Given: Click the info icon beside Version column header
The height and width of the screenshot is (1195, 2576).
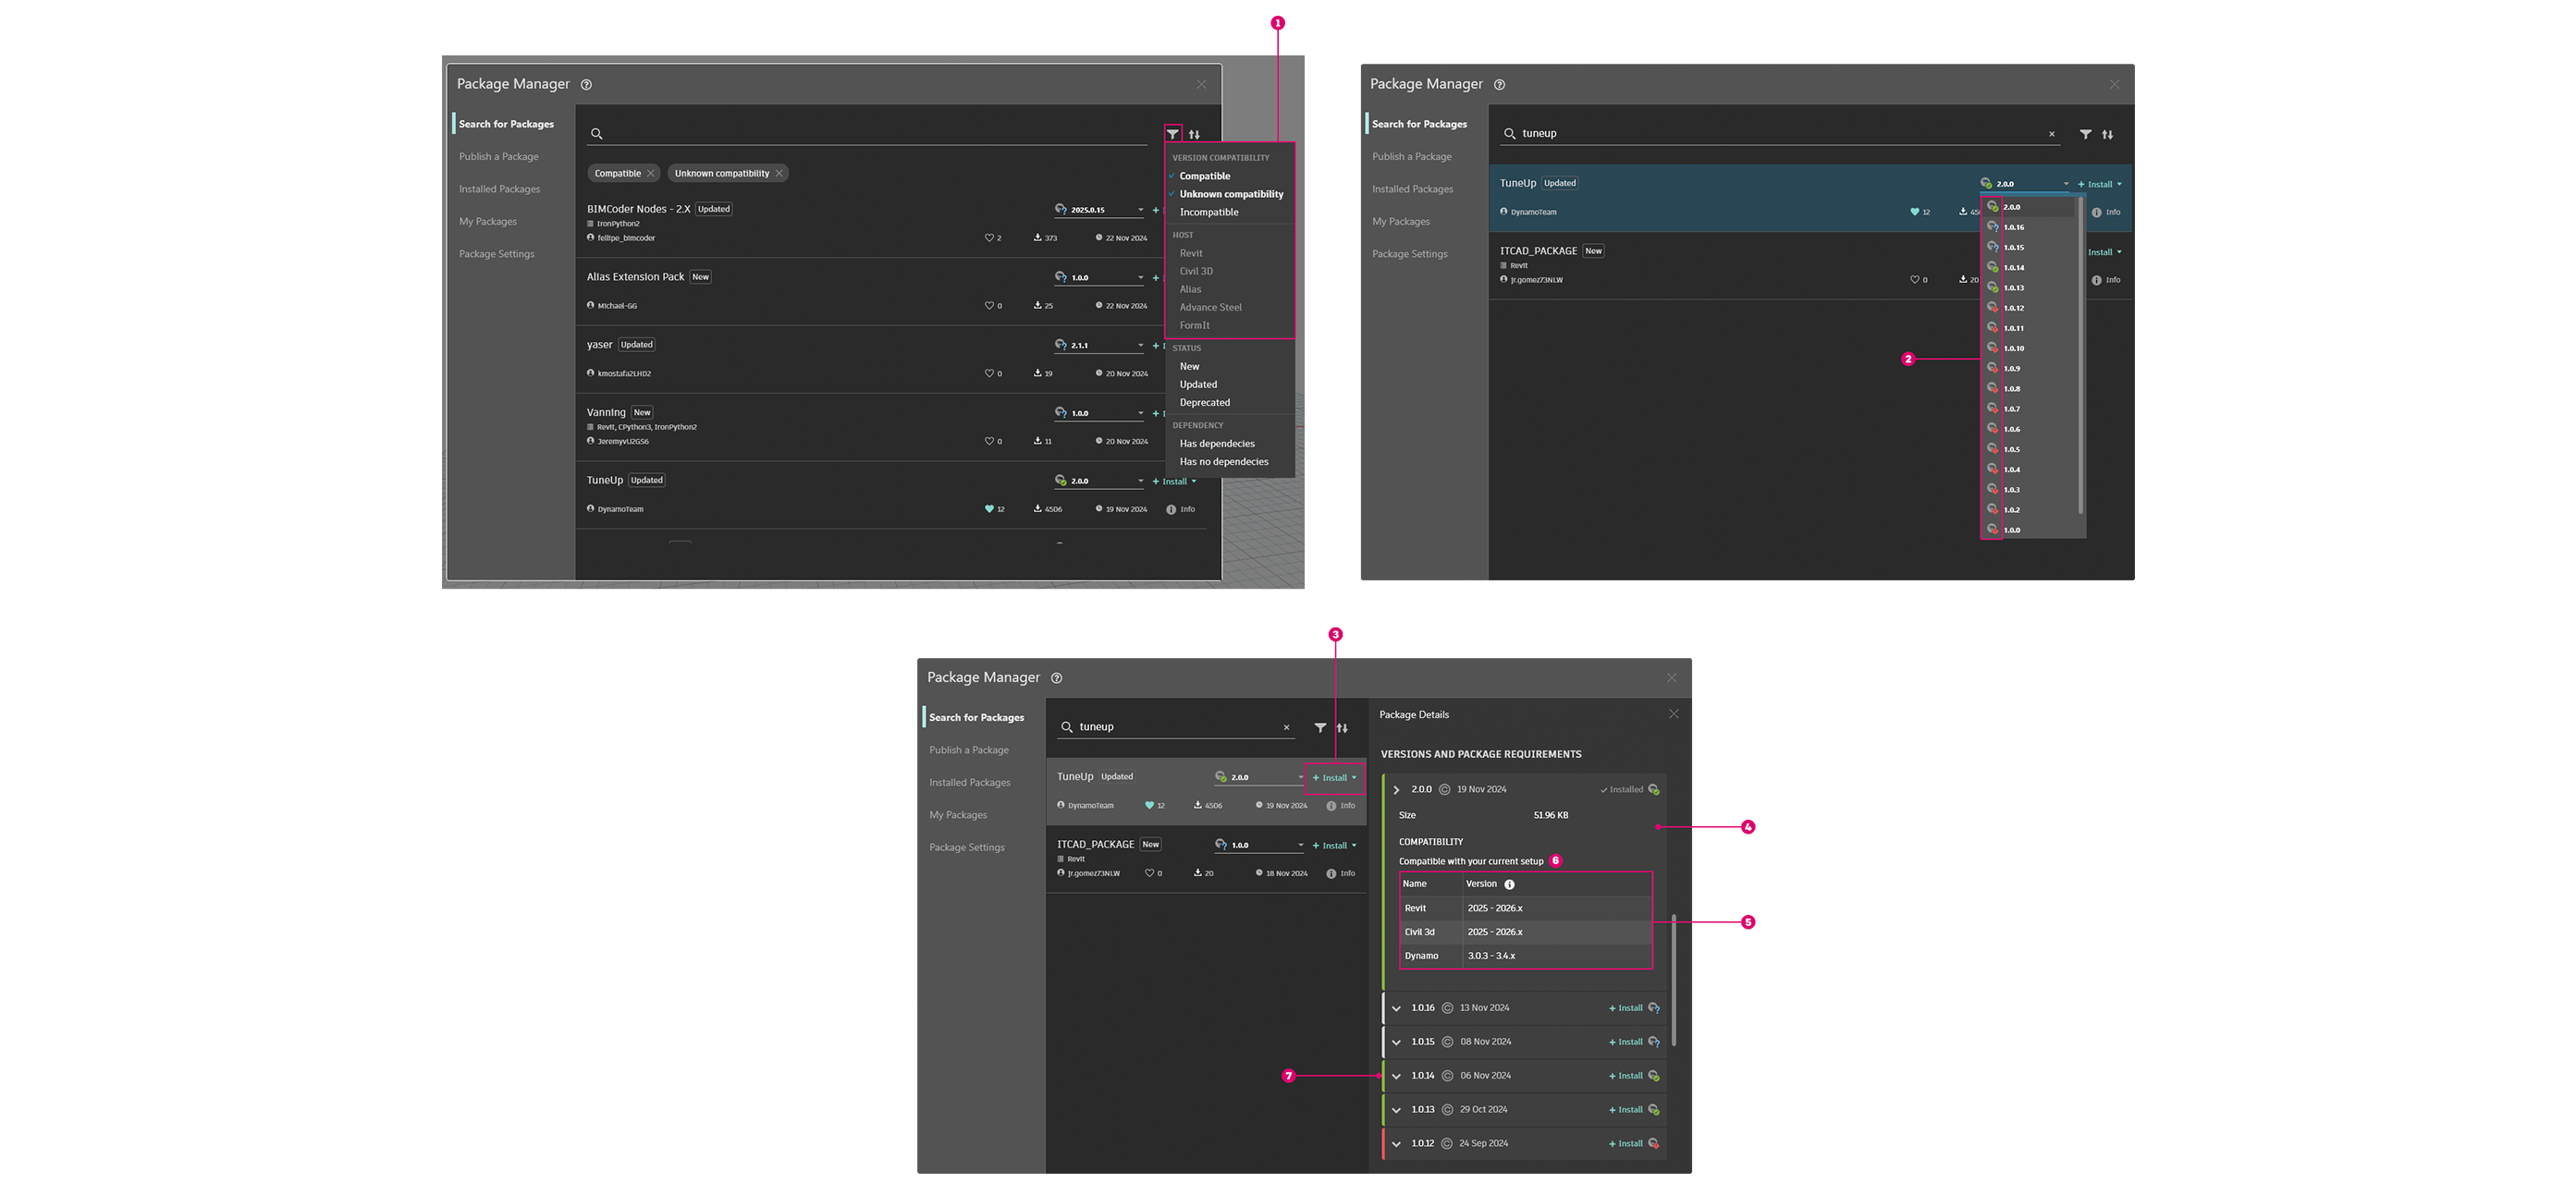Looking at the screenshot, I should point(1509,884).
